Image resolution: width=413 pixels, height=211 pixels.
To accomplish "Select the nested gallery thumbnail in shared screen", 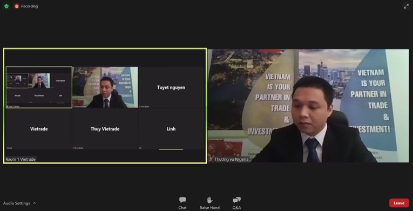I will pyautogui.click(x=39, y=87).
